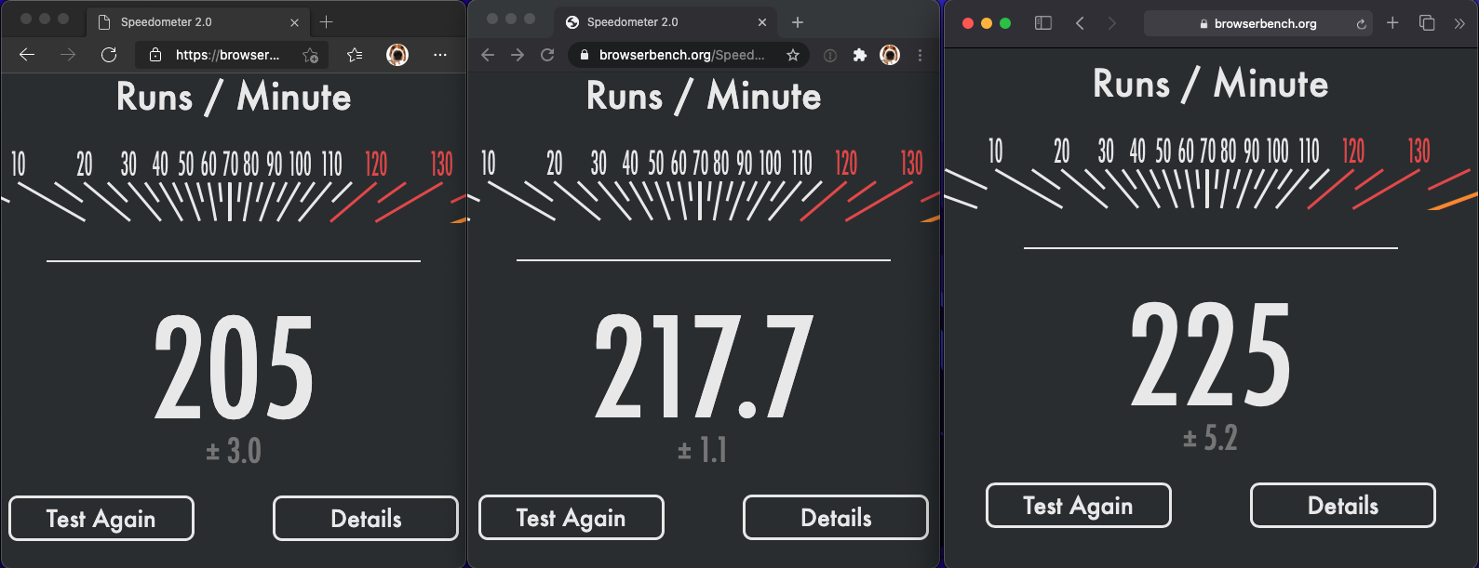Show the tab overview in Safari
The width and height of the screenshot is (1479, 568).
point(1427,23)
